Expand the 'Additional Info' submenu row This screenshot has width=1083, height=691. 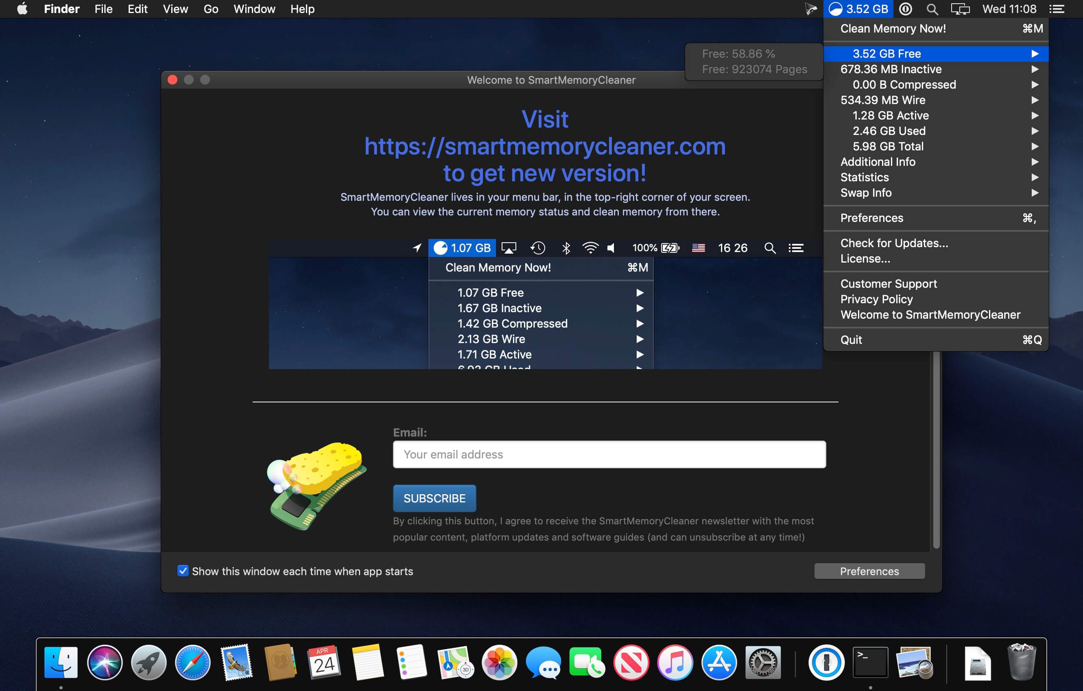click(x=936, y=162)
